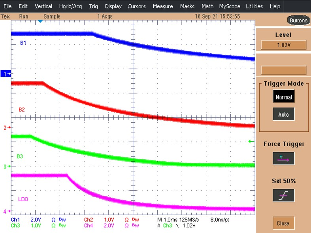311x233 pixels.
Task: Click channel 2 ground reference marker
Action: [6, 128]
